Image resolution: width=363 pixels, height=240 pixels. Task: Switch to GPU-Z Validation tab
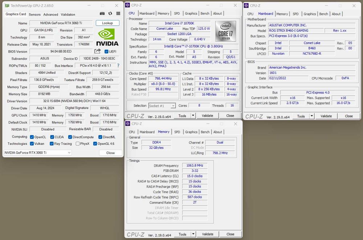[68, 15]
